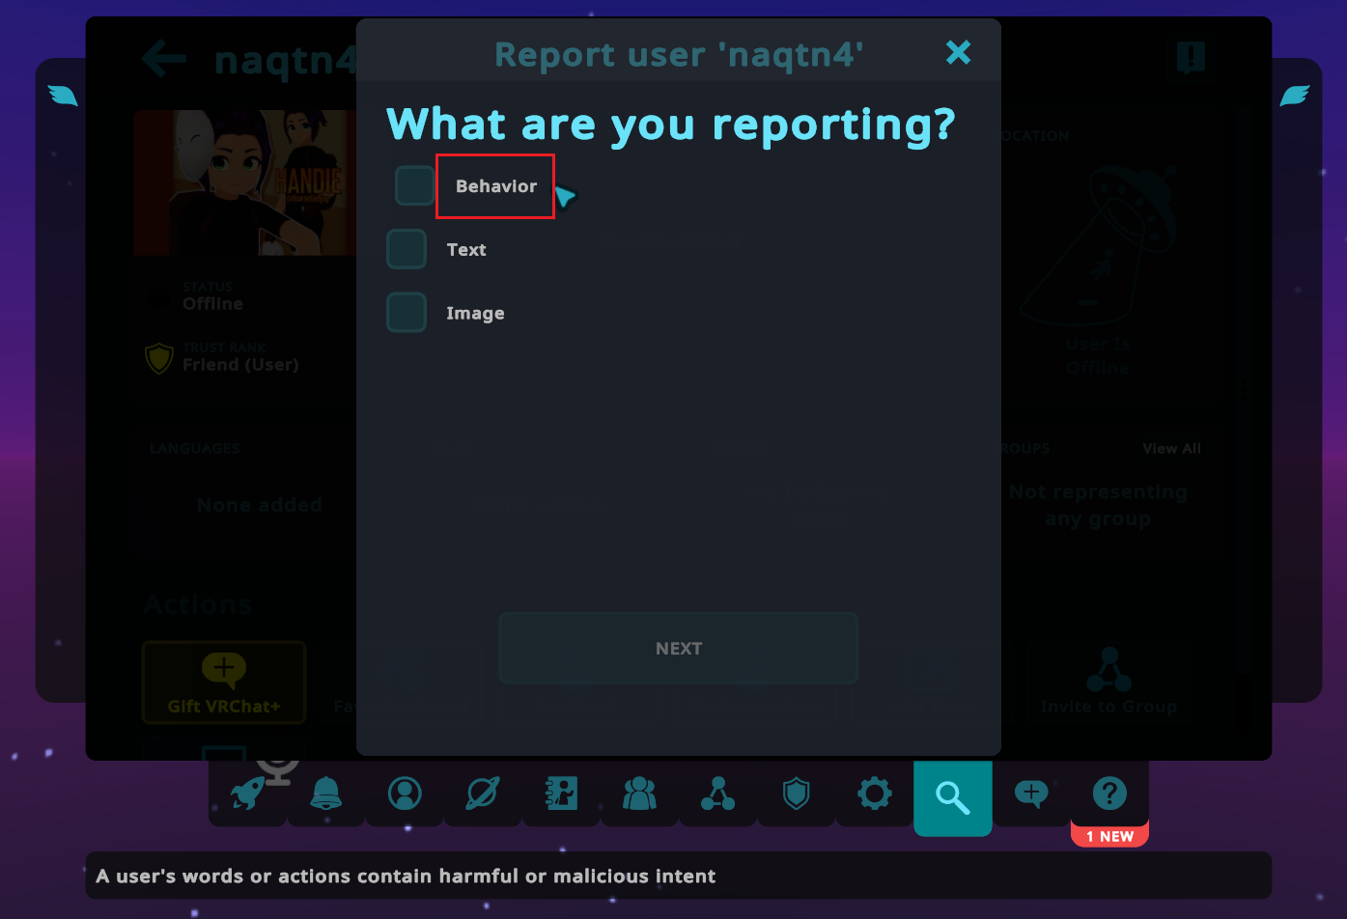The image size is (1347, 919).
Task: Close the report user dialog
Action: [x=958, y=53]
